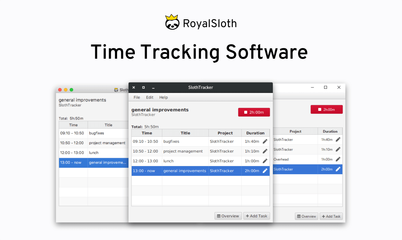Click Duration column header in right window
The width and height of the screenshot is (402, 240).
pyautogui.click(x=330, y=131)
